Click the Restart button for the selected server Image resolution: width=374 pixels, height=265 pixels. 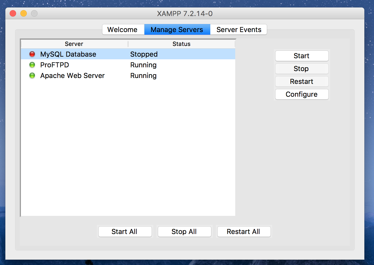point(302,81)
